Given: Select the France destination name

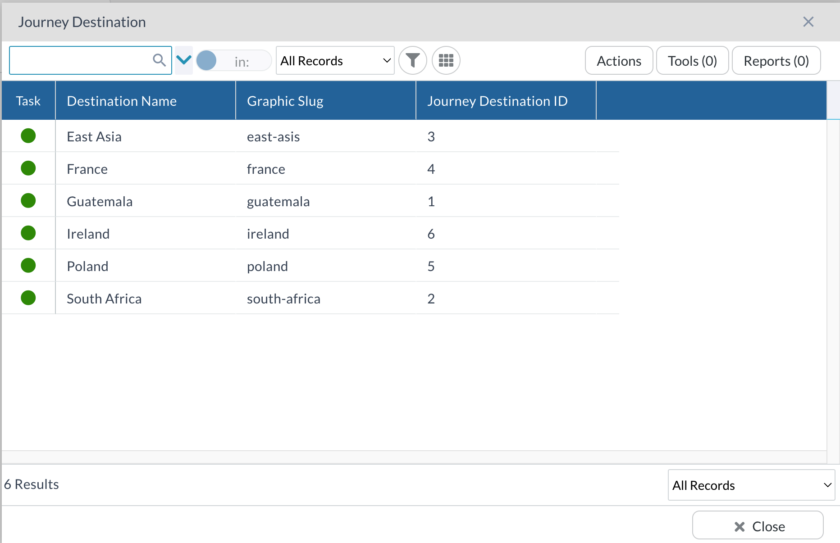Looking at the screenshot, I should (x=87, y=169).
